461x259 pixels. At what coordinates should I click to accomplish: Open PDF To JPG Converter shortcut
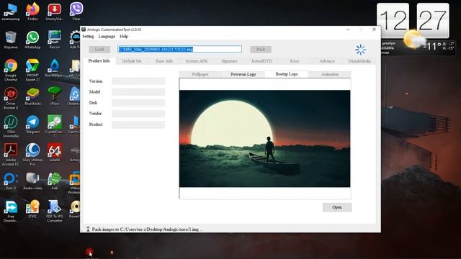(55, 211)
